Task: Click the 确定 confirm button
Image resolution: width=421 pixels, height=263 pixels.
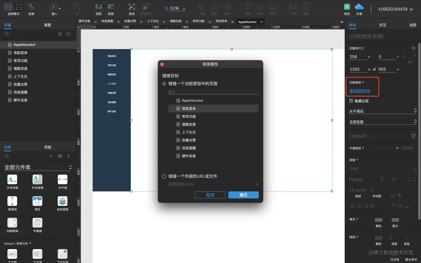Action: point(243,195)
